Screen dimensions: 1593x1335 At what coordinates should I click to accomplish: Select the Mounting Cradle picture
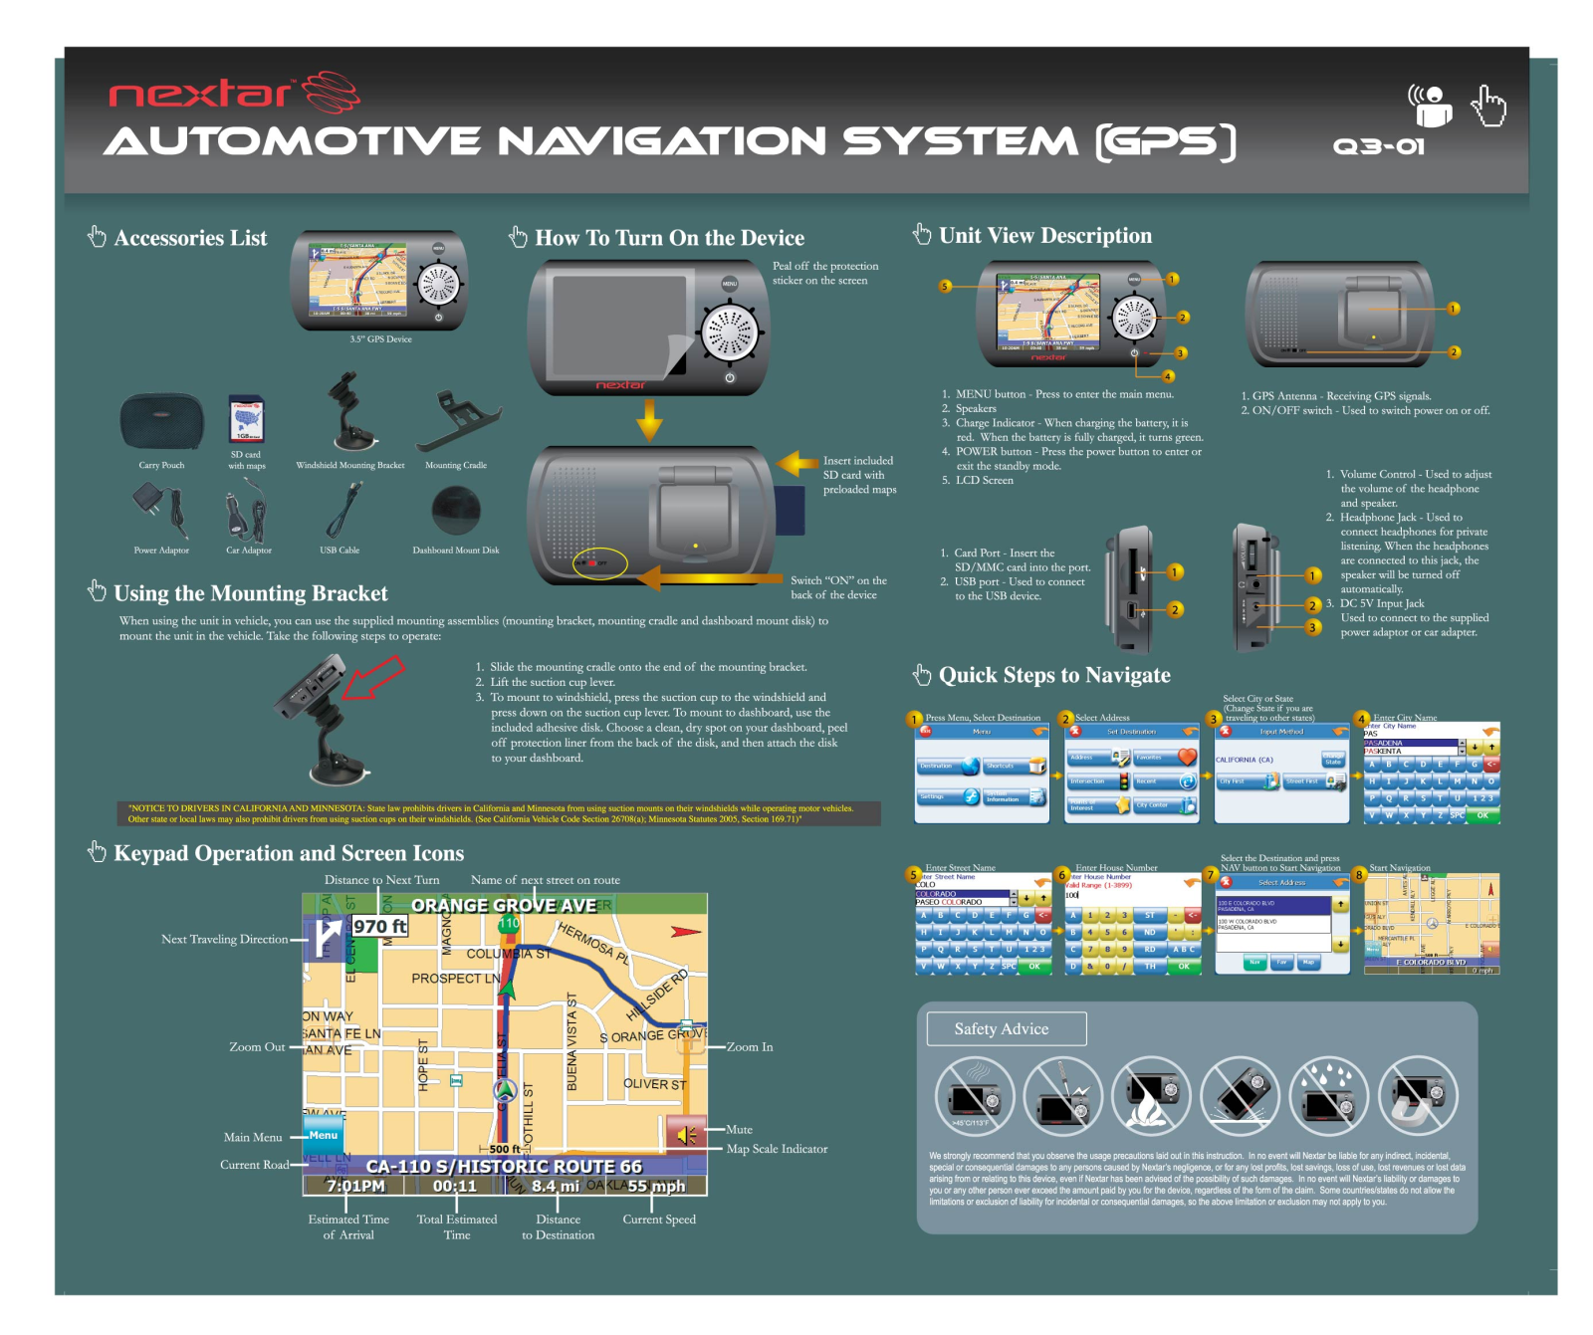pyautogui.click(x=457, y=421)
